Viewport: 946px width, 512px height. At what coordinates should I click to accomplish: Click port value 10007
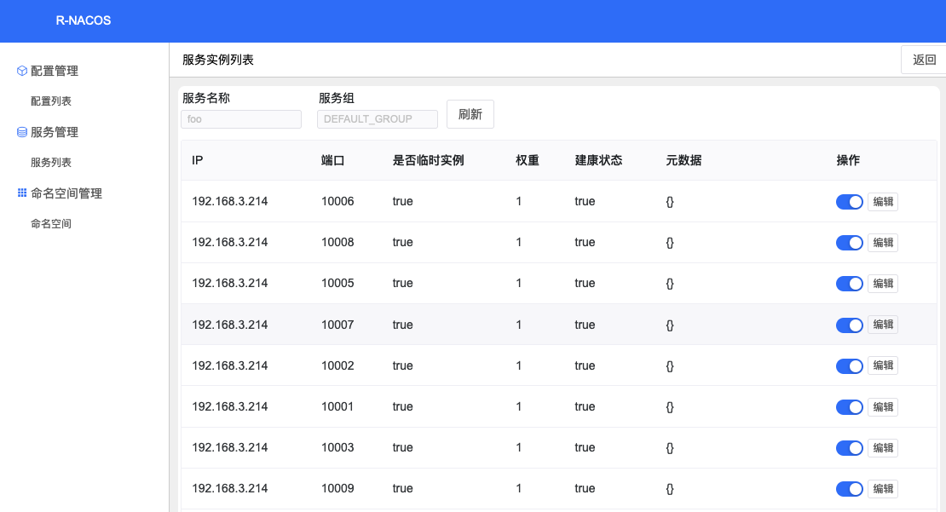[x=337, y=325]
